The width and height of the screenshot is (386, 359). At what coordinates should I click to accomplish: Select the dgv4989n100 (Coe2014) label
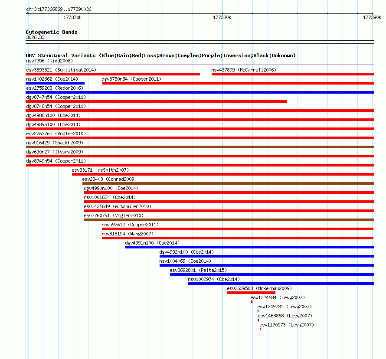(53, 124)
